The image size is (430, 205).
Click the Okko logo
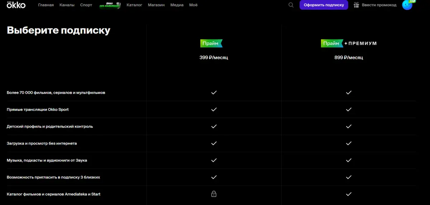pos(16,5)
